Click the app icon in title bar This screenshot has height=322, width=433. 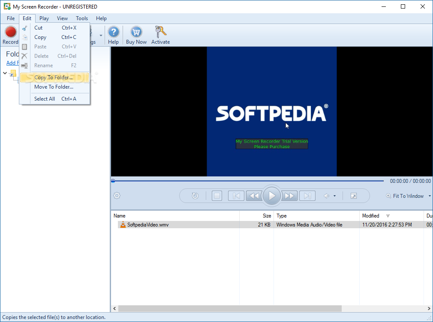pos(7,6)
